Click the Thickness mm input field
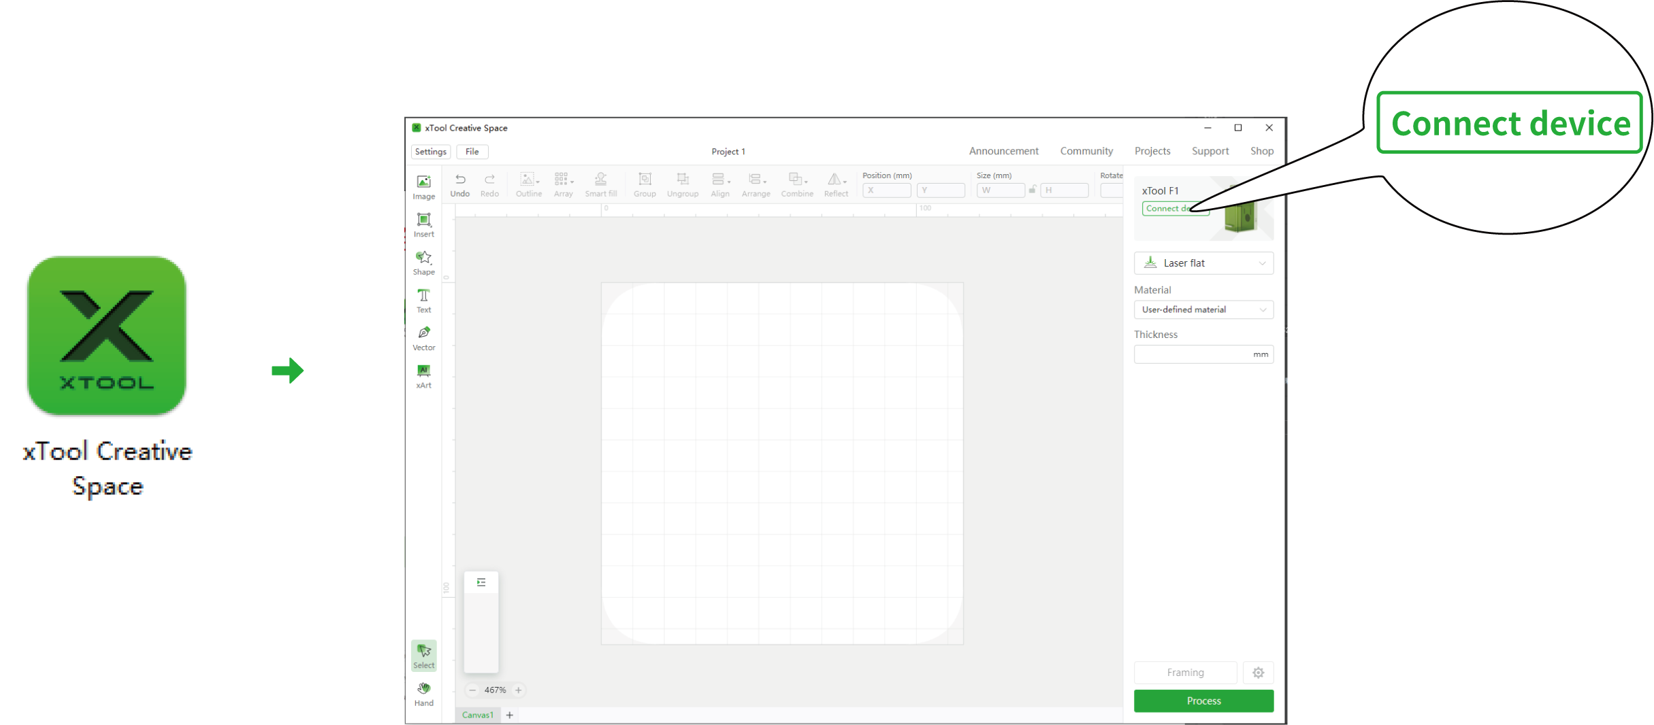This screenshot has width=1654, height=725. 1203,354
